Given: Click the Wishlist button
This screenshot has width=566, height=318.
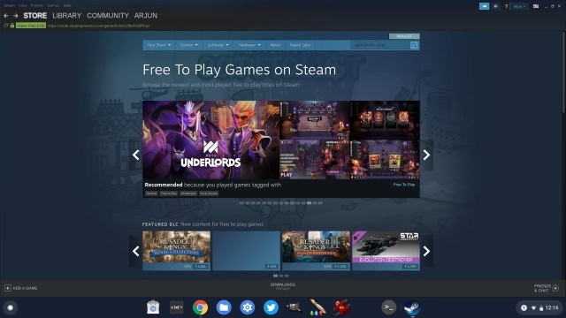Looking at the screenshot, I should [x=404, y=36].
